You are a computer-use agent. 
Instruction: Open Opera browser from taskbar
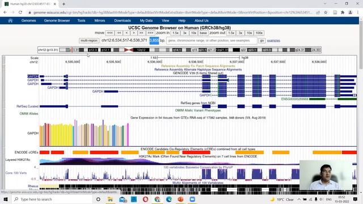(145, 199)
